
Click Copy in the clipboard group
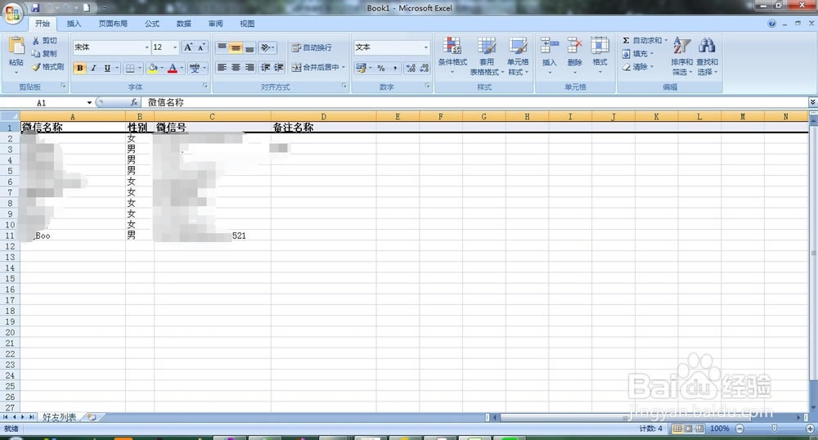tap(44, 54)
